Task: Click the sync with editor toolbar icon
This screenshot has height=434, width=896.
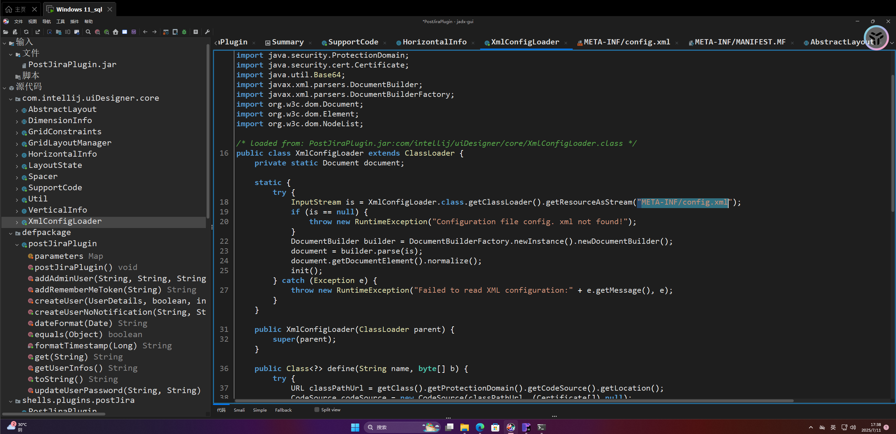Action: [49, 32]
